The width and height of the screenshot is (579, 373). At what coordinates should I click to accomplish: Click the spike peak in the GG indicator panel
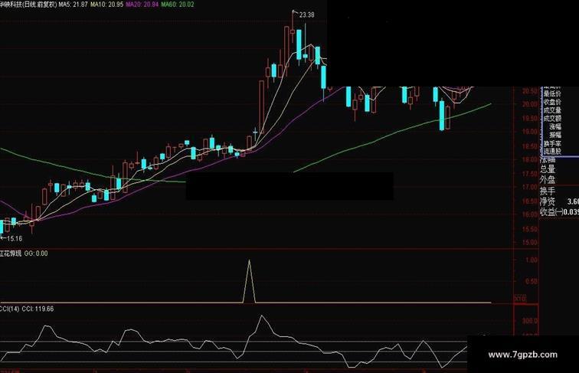pyautogui.click(x=249, y=260)
